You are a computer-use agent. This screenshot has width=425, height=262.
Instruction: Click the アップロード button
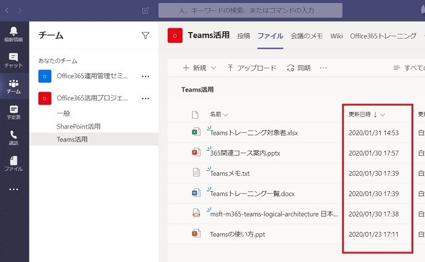pyautogui.click(x=252, y=68)
